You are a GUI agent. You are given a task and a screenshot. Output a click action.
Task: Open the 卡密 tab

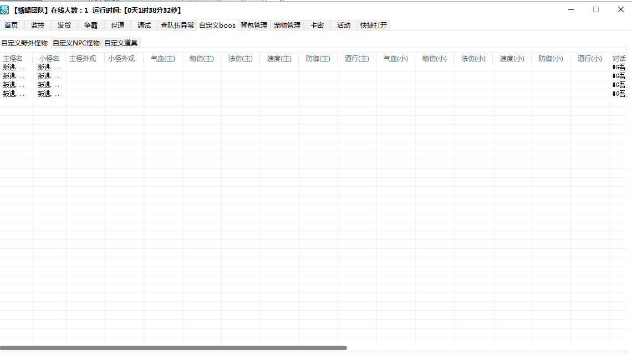(317, 25)
